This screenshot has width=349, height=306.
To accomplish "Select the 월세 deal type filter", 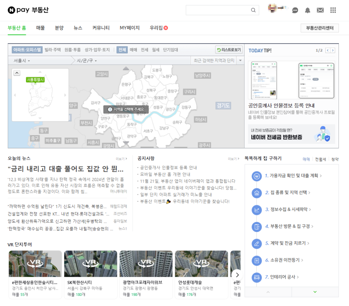I will pos(156,50).
